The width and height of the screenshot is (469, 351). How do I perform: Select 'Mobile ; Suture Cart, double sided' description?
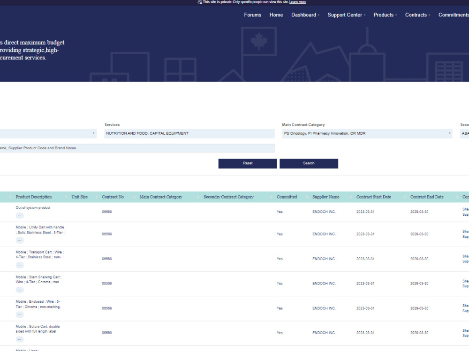coord(38,329)
